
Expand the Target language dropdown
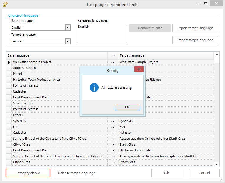tap(68, 41)
